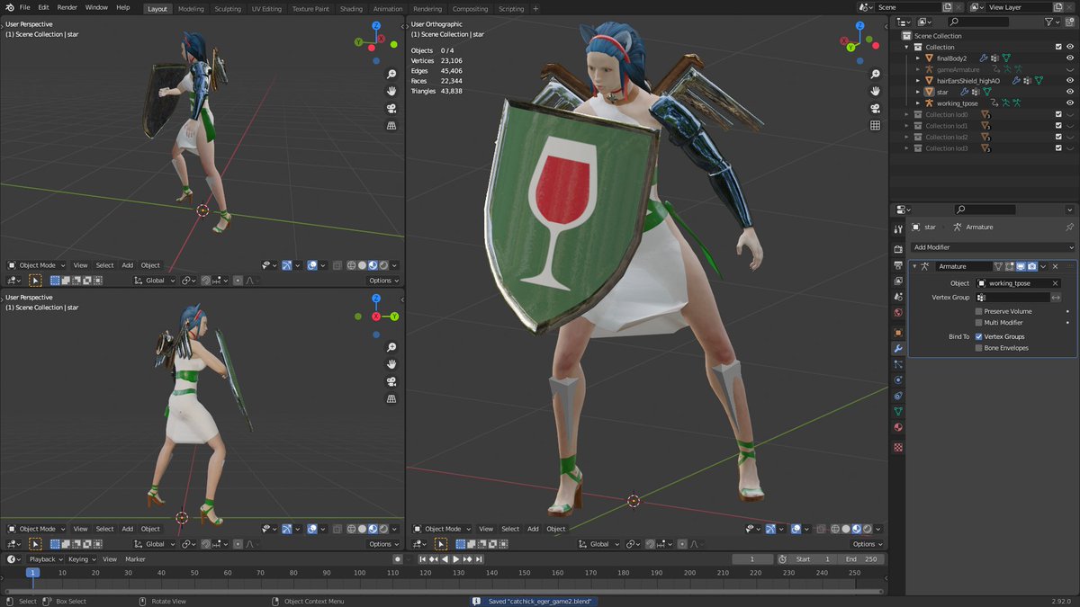
Task: Open the File menu
Action: (x=24, y=7)
